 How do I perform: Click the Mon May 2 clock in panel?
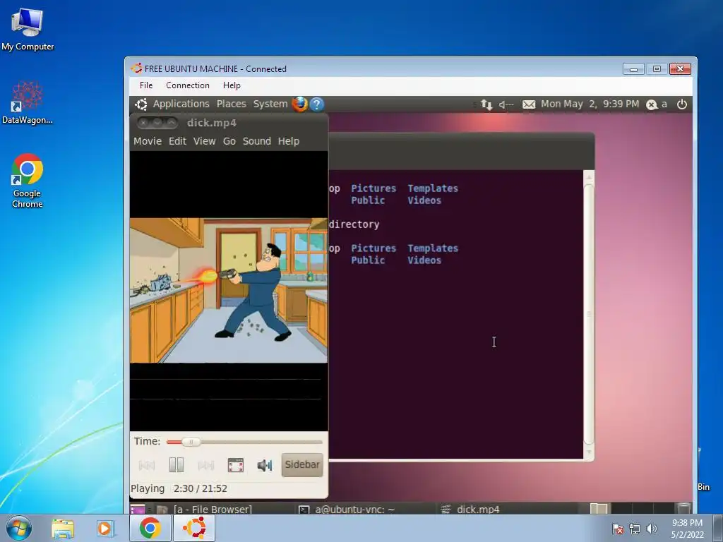coord(590,104)
